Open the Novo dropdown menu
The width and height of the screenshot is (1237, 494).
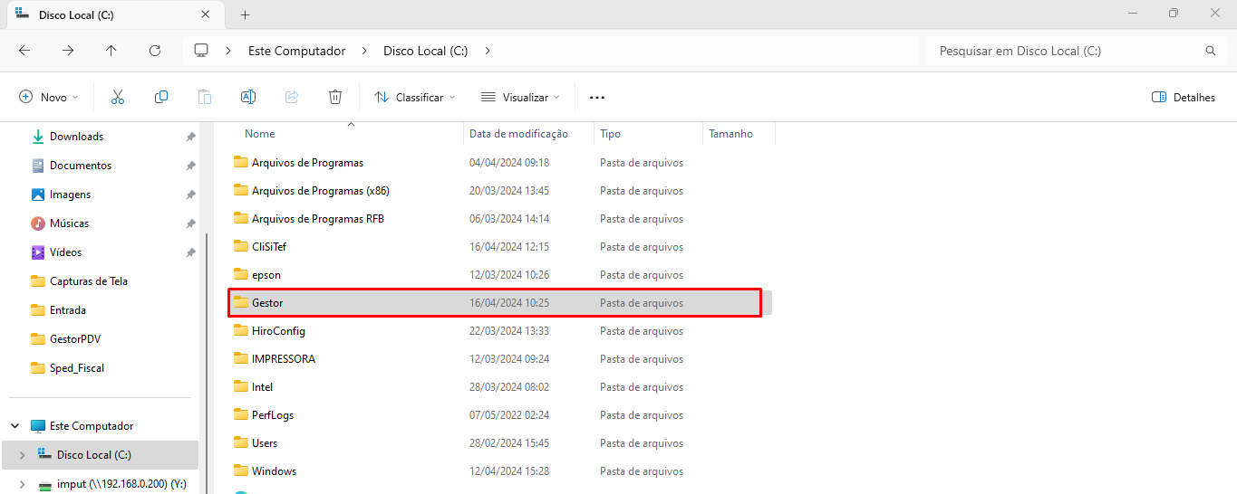pos(49,97)
